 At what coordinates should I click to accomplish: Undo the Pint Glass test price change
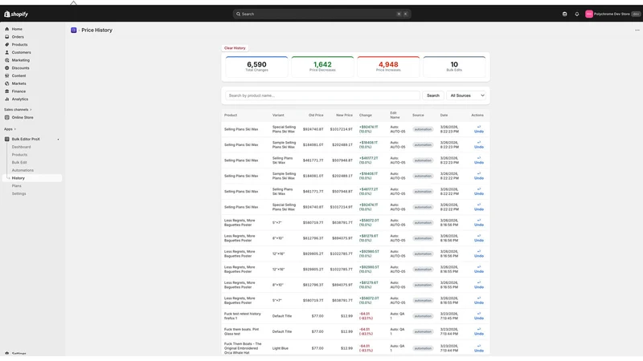click(479, 331)
